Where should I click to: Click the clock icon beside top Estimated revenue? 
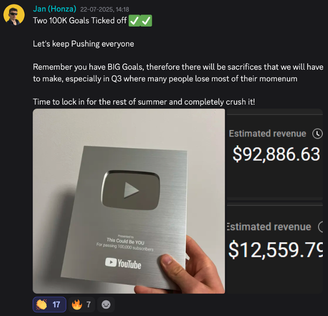tap(317, 133)
